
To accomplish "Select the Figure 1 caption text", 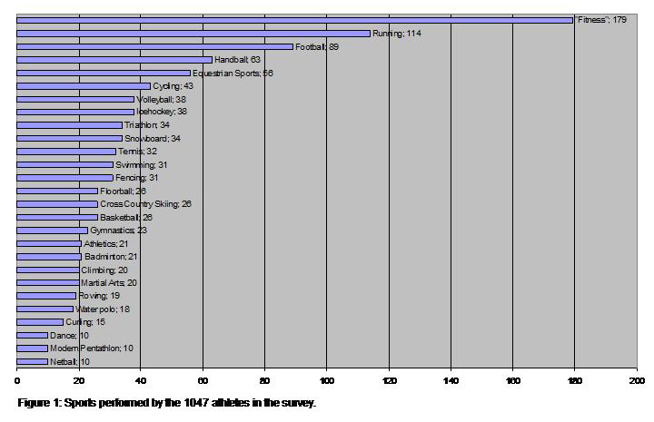I will [x=166, y=402].
